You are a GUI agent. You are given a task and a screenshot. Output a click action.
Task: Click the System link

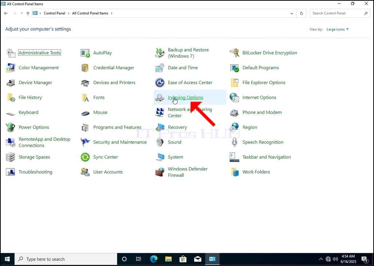pyautogui.click(x=175, y=157)
